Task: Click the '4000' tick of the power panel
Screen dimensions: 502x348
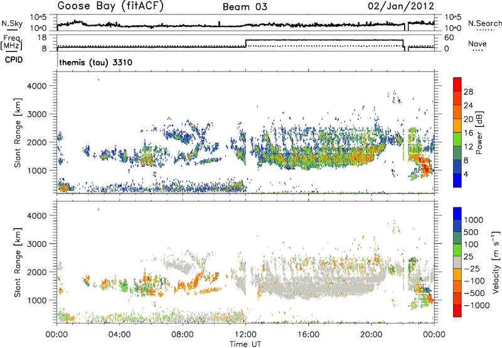Action: click(36, 86)
